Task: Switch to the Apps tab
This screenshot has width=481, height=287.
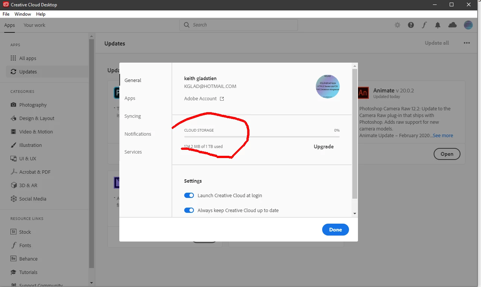Action: tap(10, 25)
